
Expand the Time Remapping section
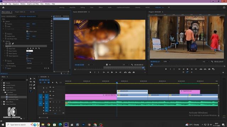tap(2, 66)
